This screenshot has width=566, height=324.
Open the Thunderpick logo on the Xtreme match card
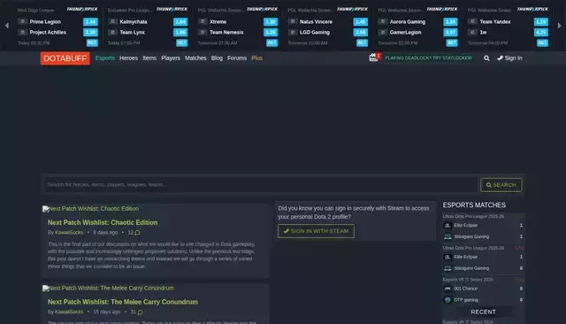click(x=263, y=9)
